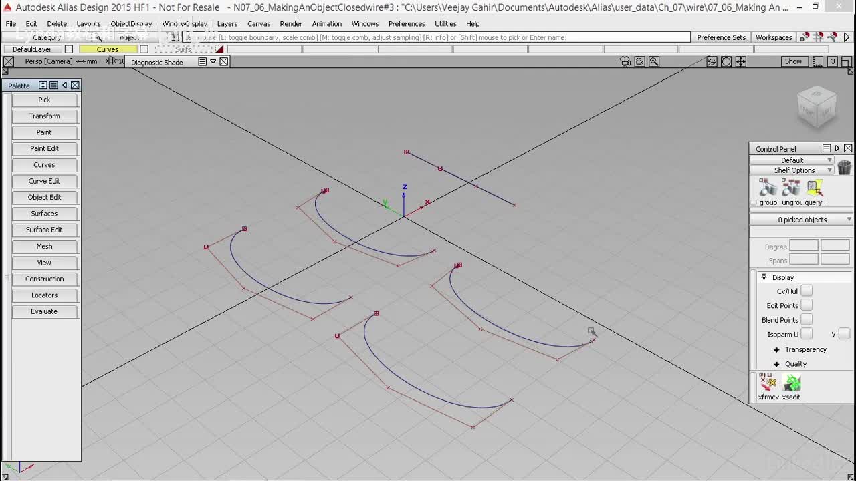
Task: Click the group shelf icon
Action: pyautogui.click(x=768, y=188)
